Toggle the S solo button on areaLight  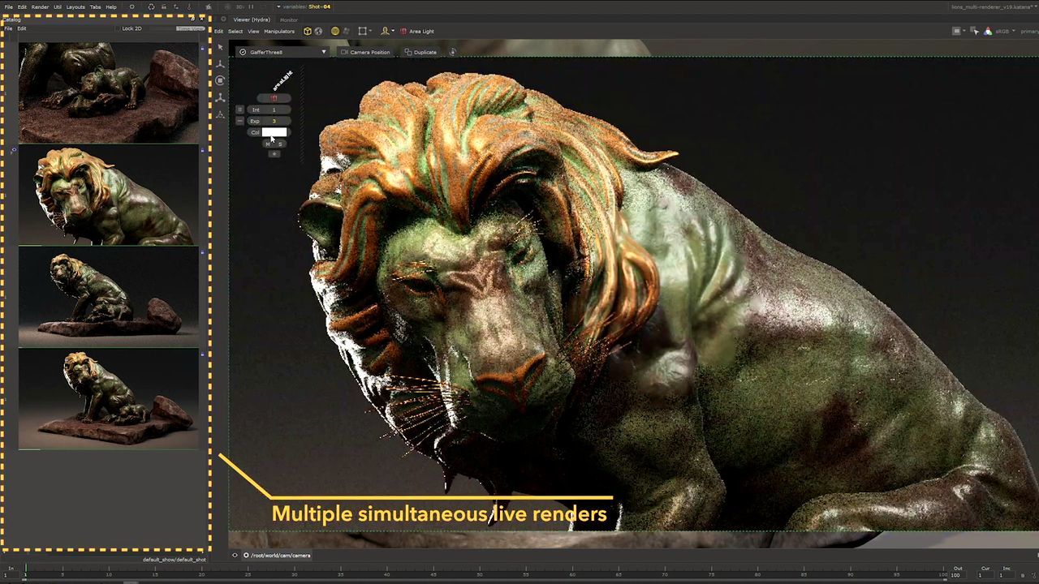(x=280, y=144)
